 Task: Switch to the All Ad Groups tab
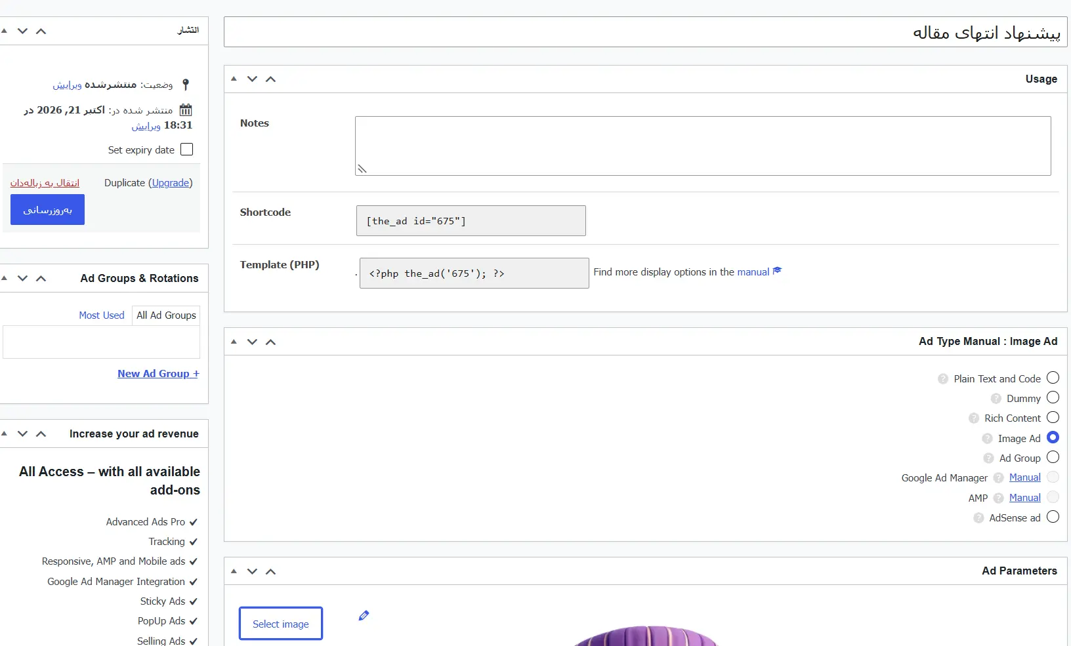pyautogui.click(x=166, y=315)
